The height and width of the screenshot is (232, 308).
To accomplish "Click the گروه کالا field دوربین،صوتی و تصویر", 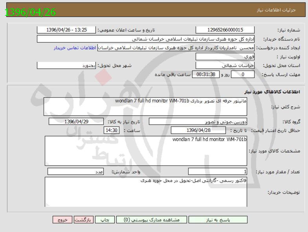I will 198,121.
